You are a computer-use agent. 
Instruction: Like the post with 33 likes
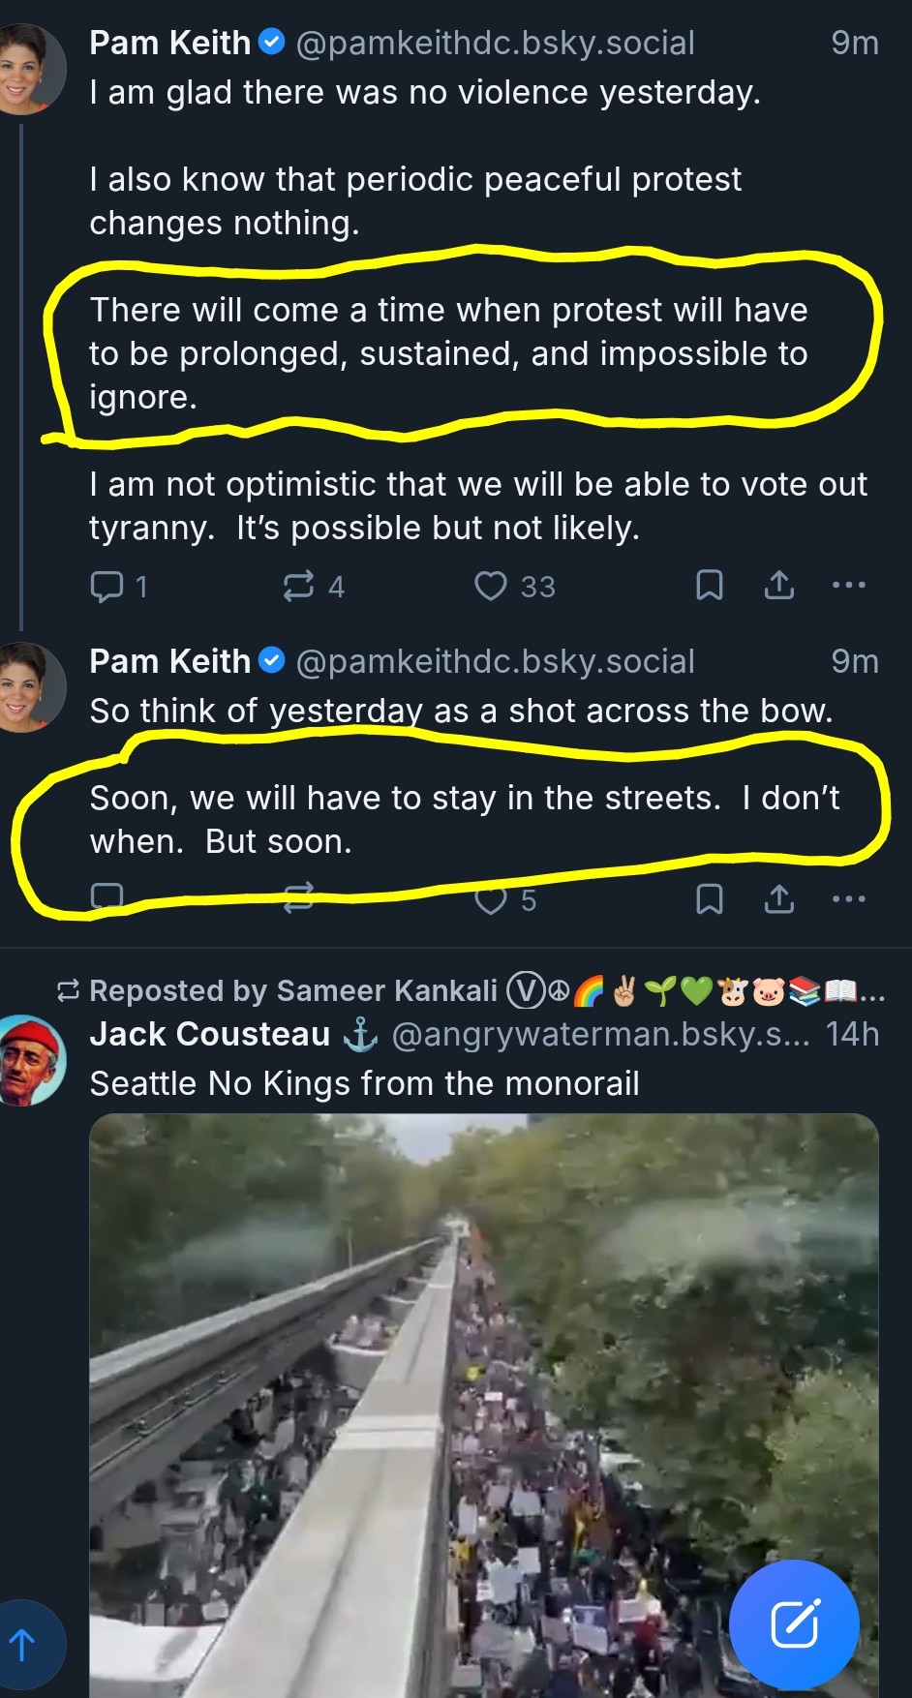pyautogui.click(x=491, y=586)
